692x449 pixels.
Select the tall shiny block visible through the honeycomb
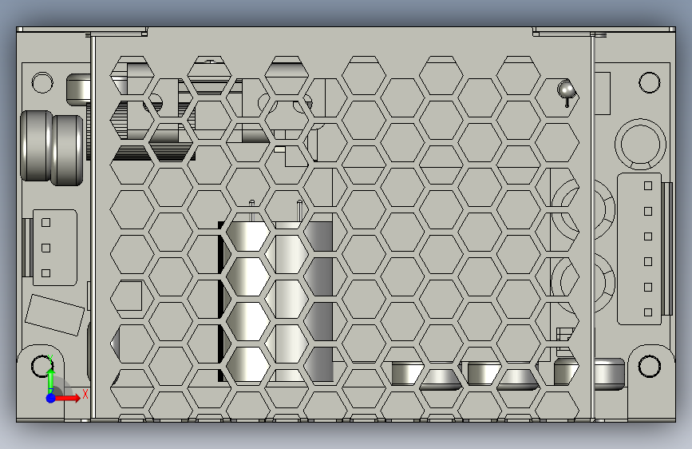click(x=276, y=301)
